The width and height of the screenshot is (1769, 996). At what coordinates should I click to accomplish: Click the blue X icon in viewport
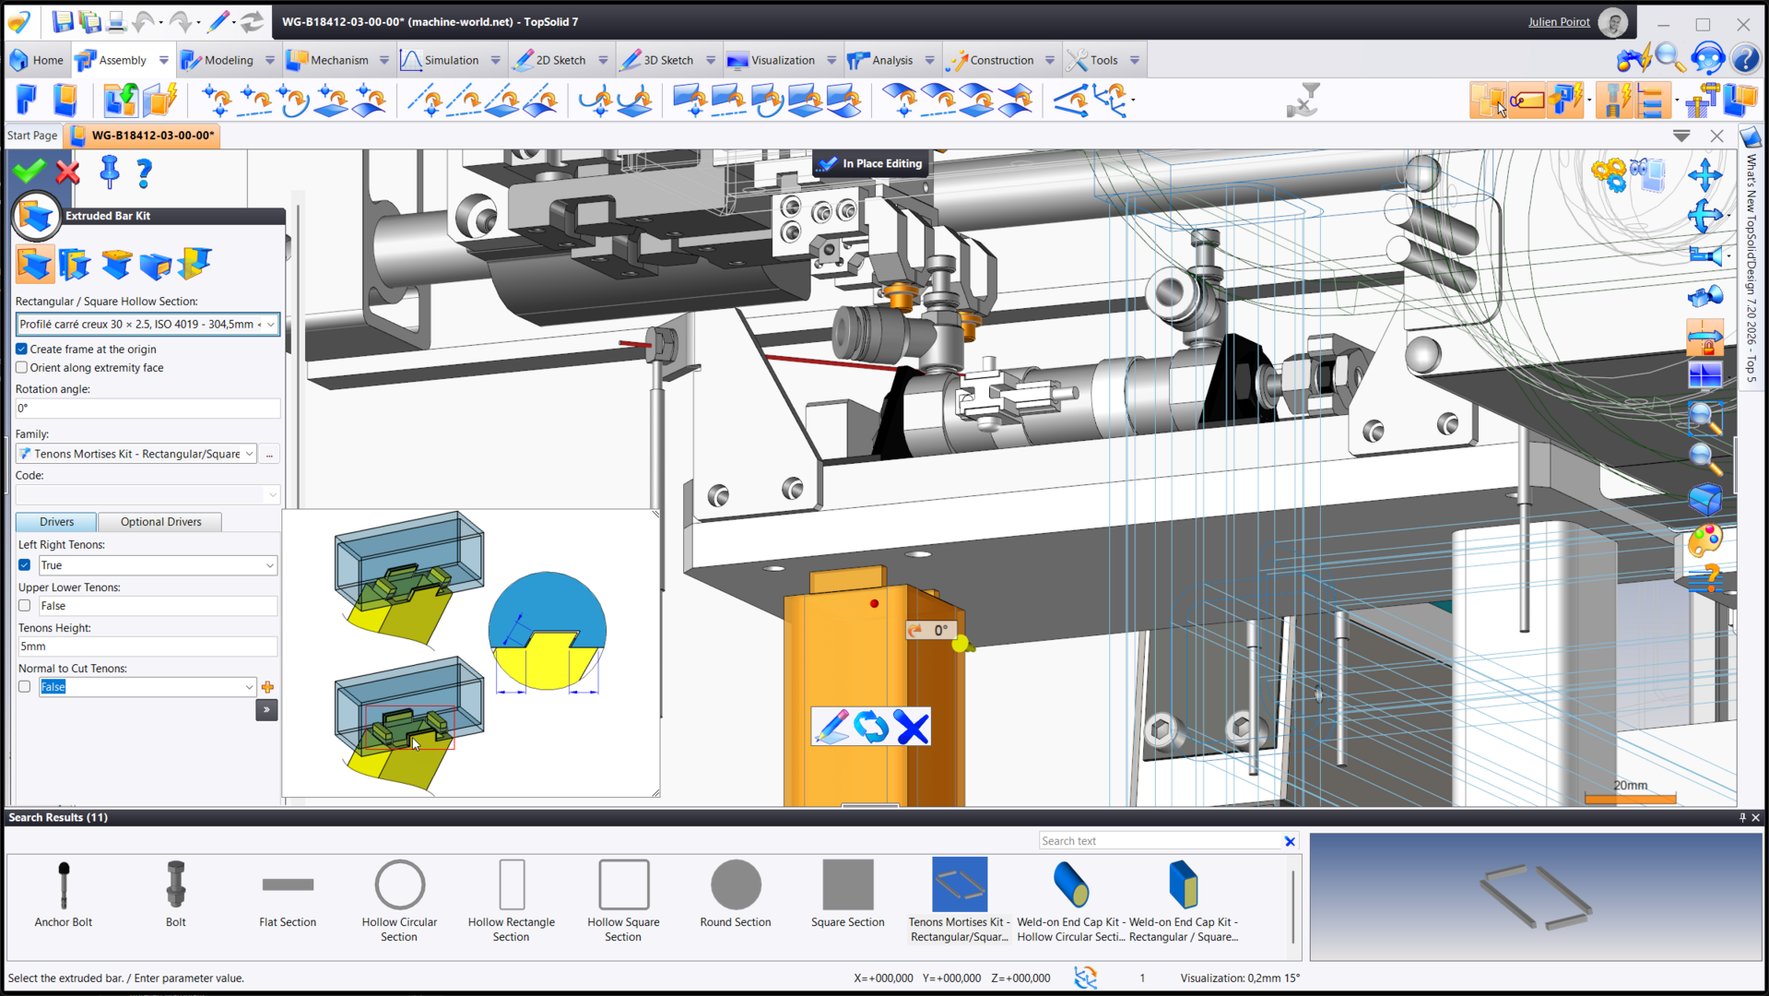[x=912, y=727]
